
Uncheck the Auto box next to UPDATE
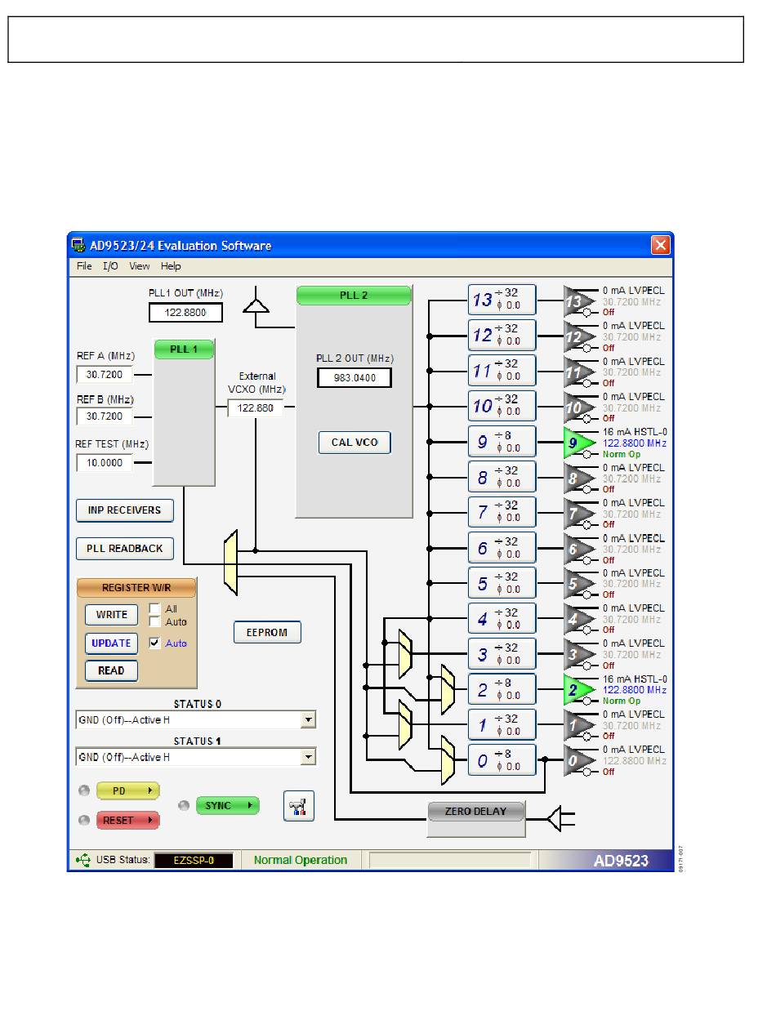pos(155,643)
